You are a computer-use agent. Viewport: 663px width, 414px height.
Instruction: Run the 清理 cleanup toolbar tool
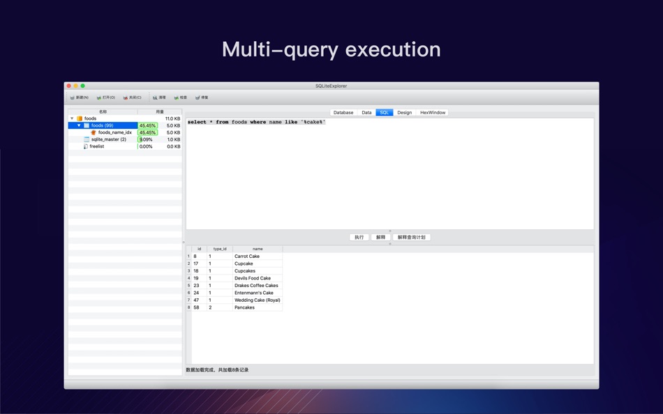coord(159,98)
